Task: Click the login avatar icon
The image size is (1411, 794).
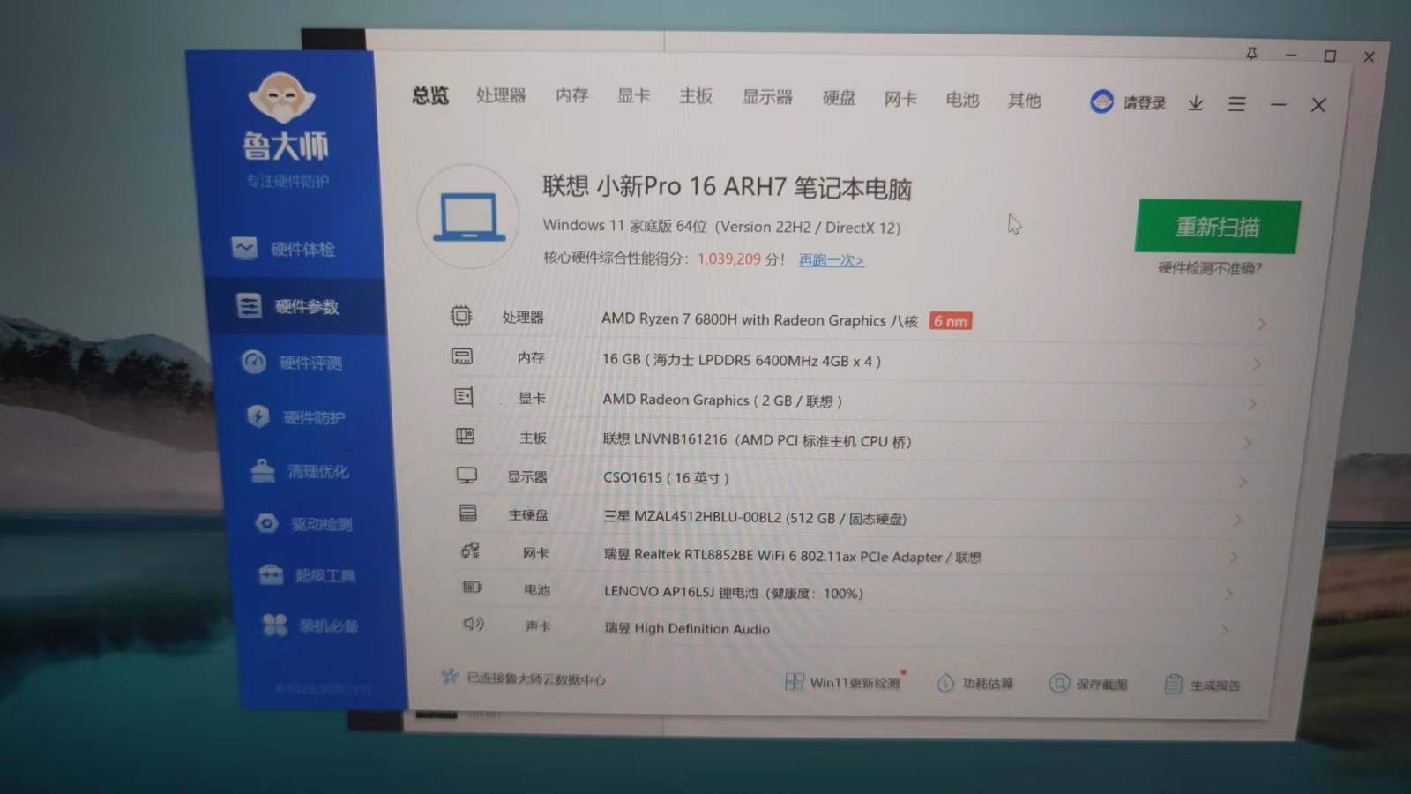Action: tap(1101, 102)
